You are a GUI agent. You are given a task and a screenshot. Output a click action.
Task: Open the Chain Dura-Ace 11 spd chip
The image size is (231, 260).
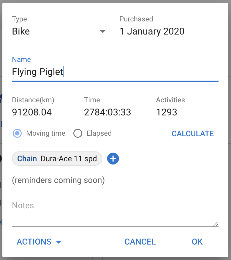(57, 159)
